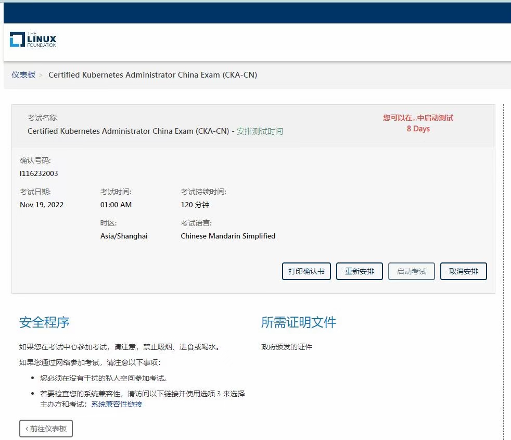The width and height of the screenshot is (511, 440).
Task: Click the 8 Days countdown text
Action: pyautogui.click(x=418, y=129)
